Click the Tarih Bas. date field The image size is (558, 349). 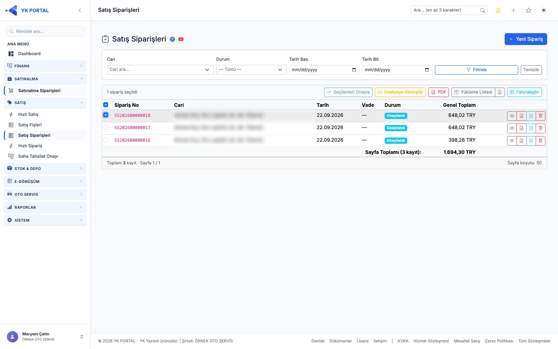point(324,70)
